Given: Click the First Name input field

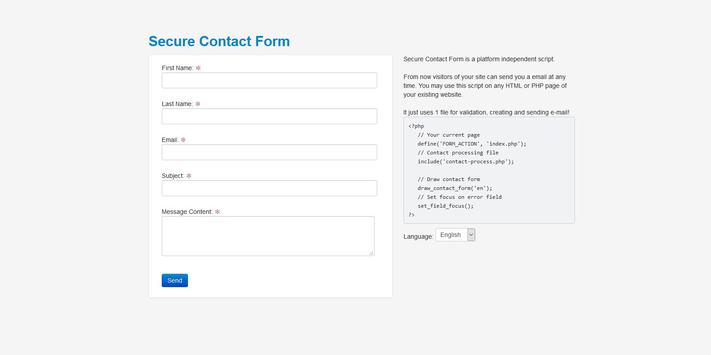Looking at the screenshot, I should (269, 80).
